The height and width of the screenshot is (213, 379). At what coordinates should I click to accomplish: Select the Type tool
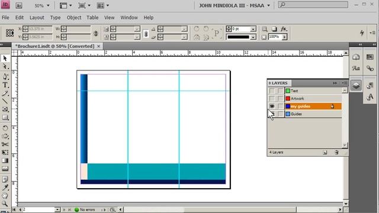pos(5,85)
